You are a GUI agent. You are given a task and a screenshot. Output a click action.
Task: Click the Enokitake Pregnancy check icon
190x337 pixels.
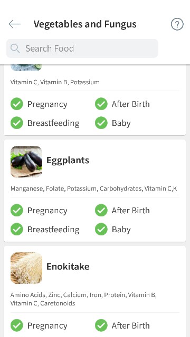click(x=17, y=325)
